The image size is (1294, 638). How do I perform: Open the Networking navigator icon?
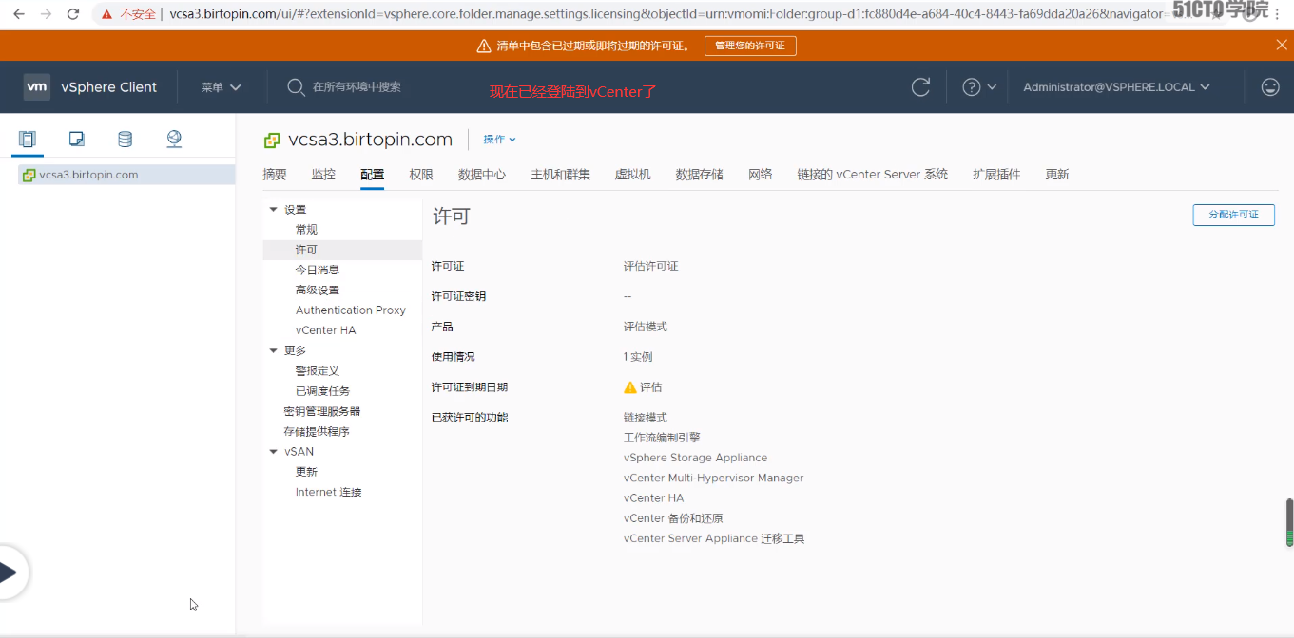coord(174,140)
